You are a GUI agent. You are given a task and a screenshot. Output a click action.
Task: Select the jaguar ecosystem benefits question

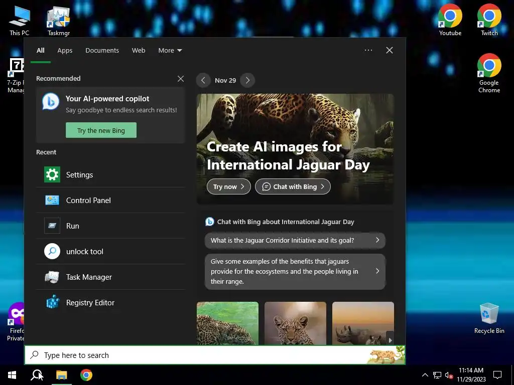coord(295,271)
